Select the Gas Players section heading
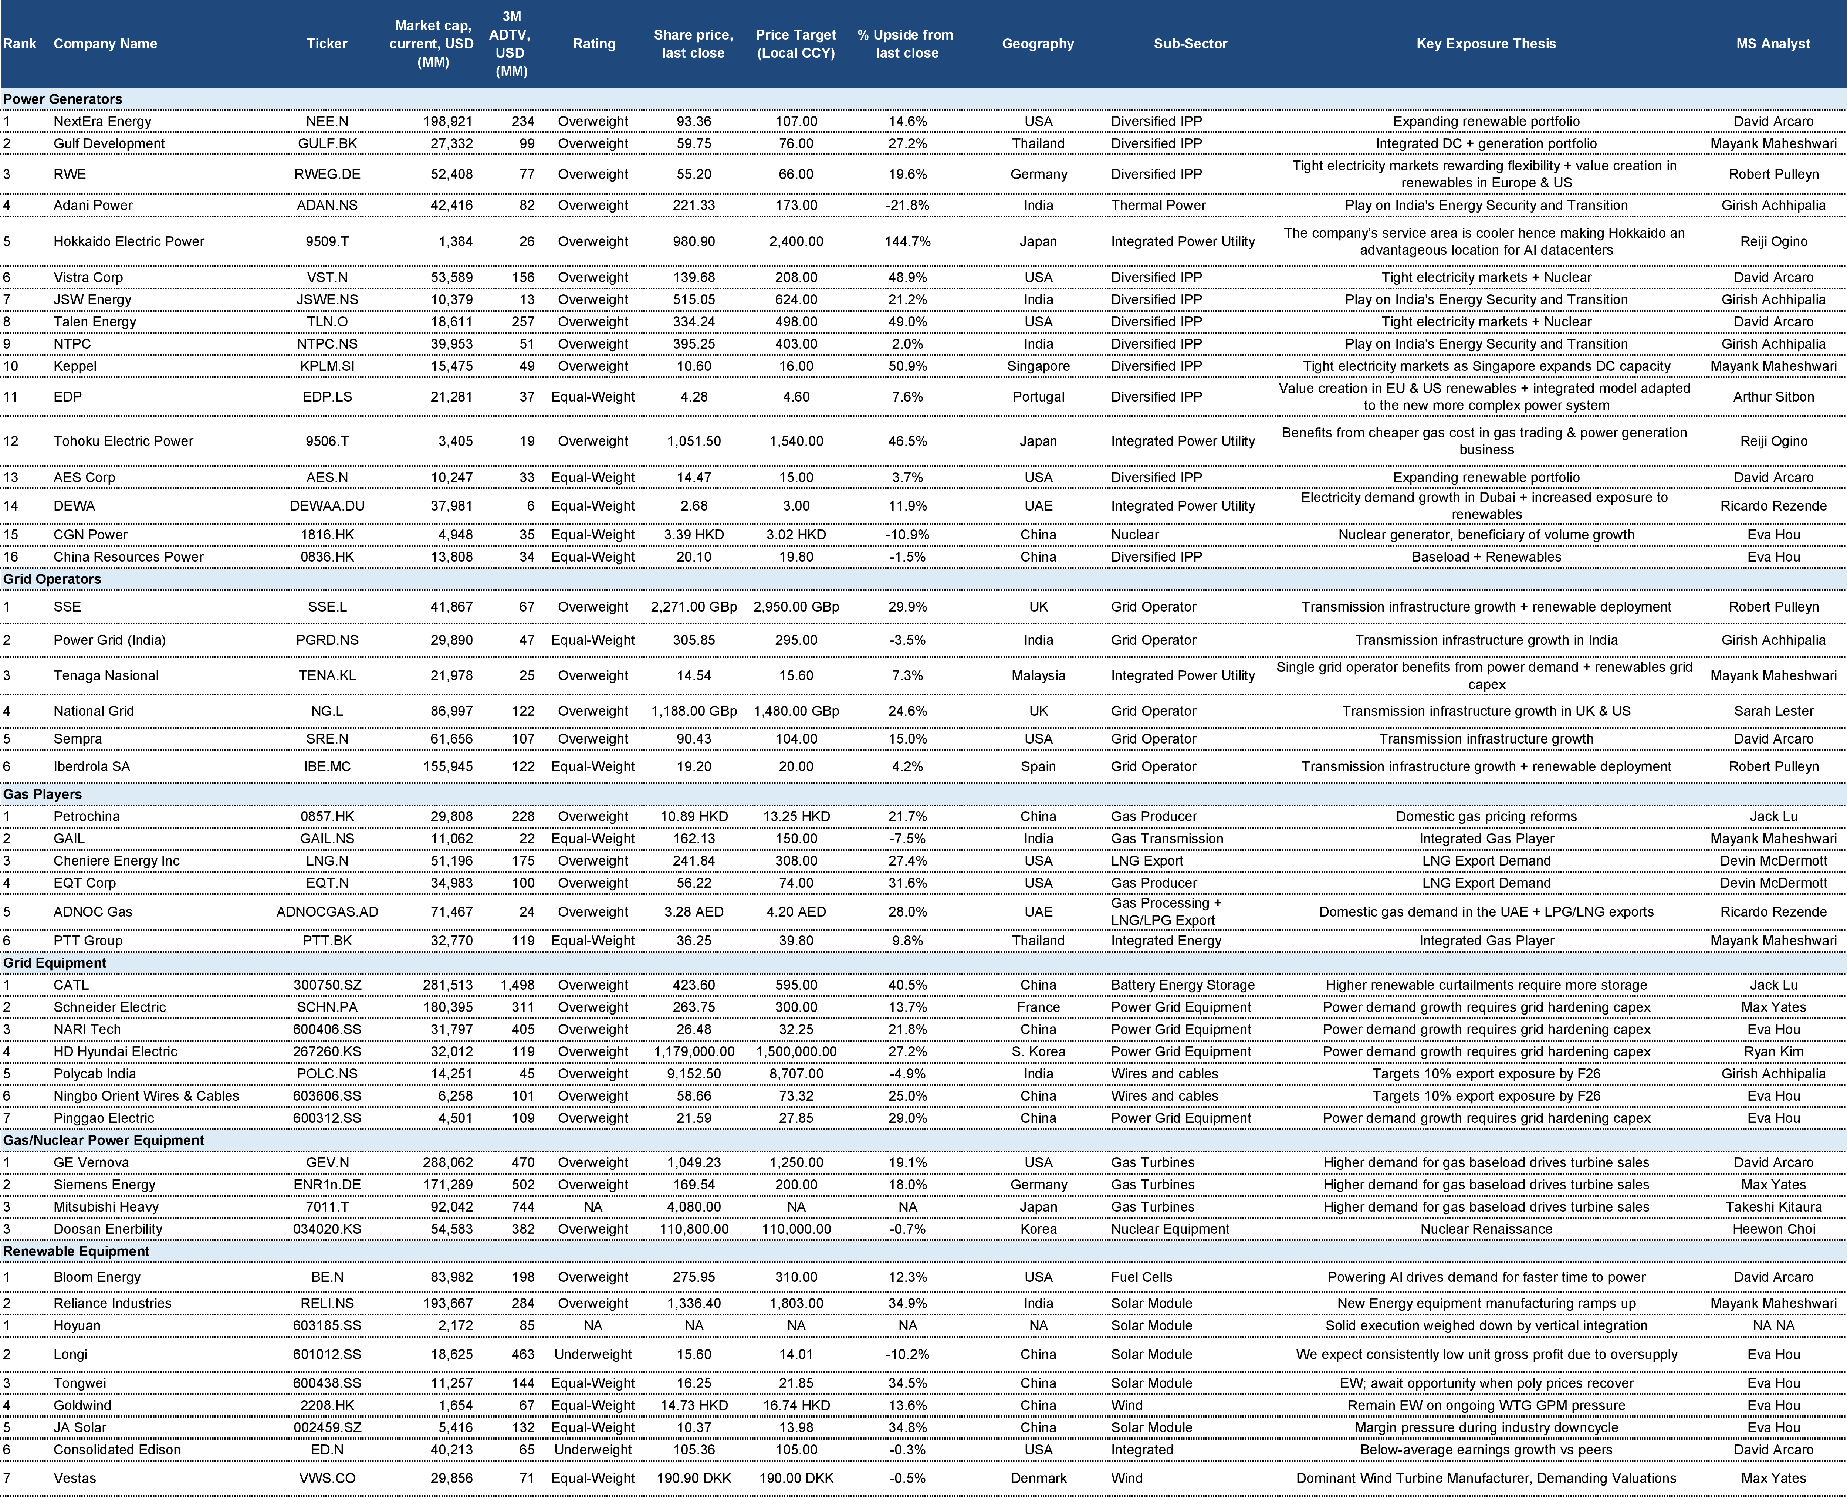The image size is (1847, 1497). pos(42,794)
